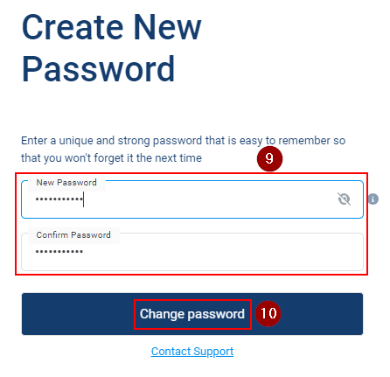This screenshot has width=390, height=377.
Task: Open the Contact Support link
Action: click(192, 352)
